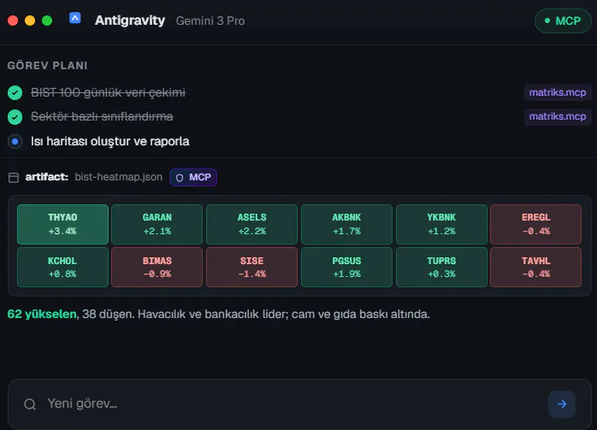Select the radio for Isı haritası oluştur ve raporla
Image resolution: width=597 pixels, height=430 pixels.
click(x=15, y=142)
